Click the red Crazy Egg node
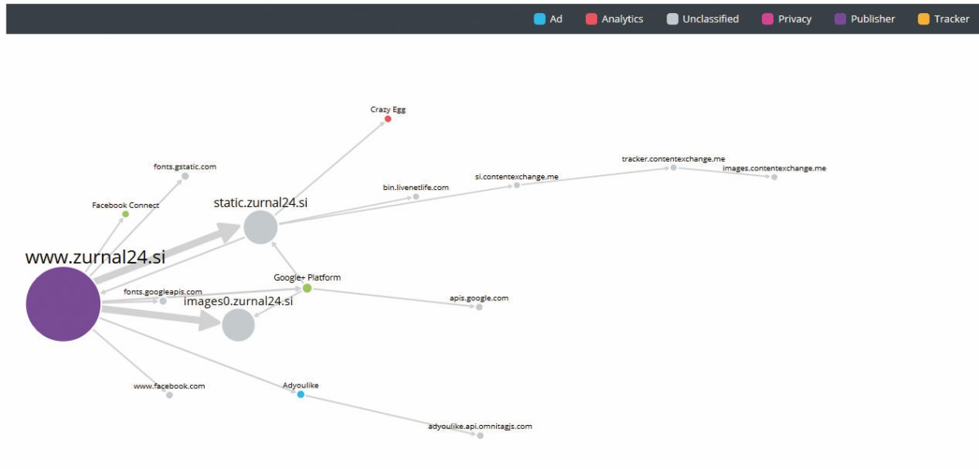 point(388,119)
